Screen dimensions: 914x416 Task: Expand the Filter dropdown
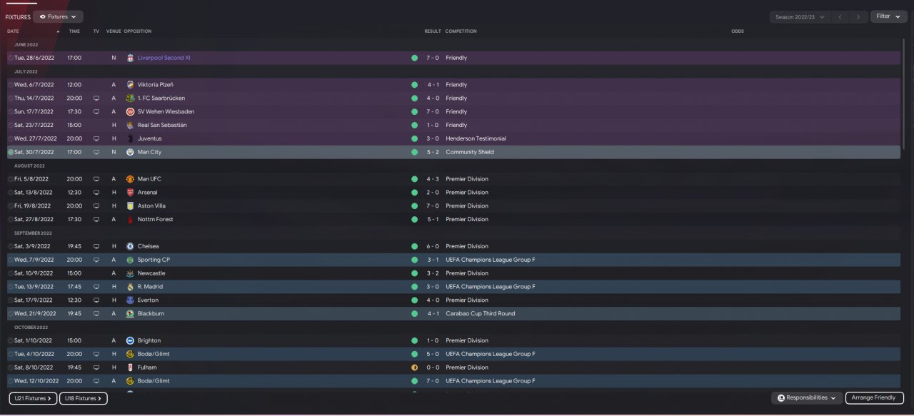[x=888, y=16]
